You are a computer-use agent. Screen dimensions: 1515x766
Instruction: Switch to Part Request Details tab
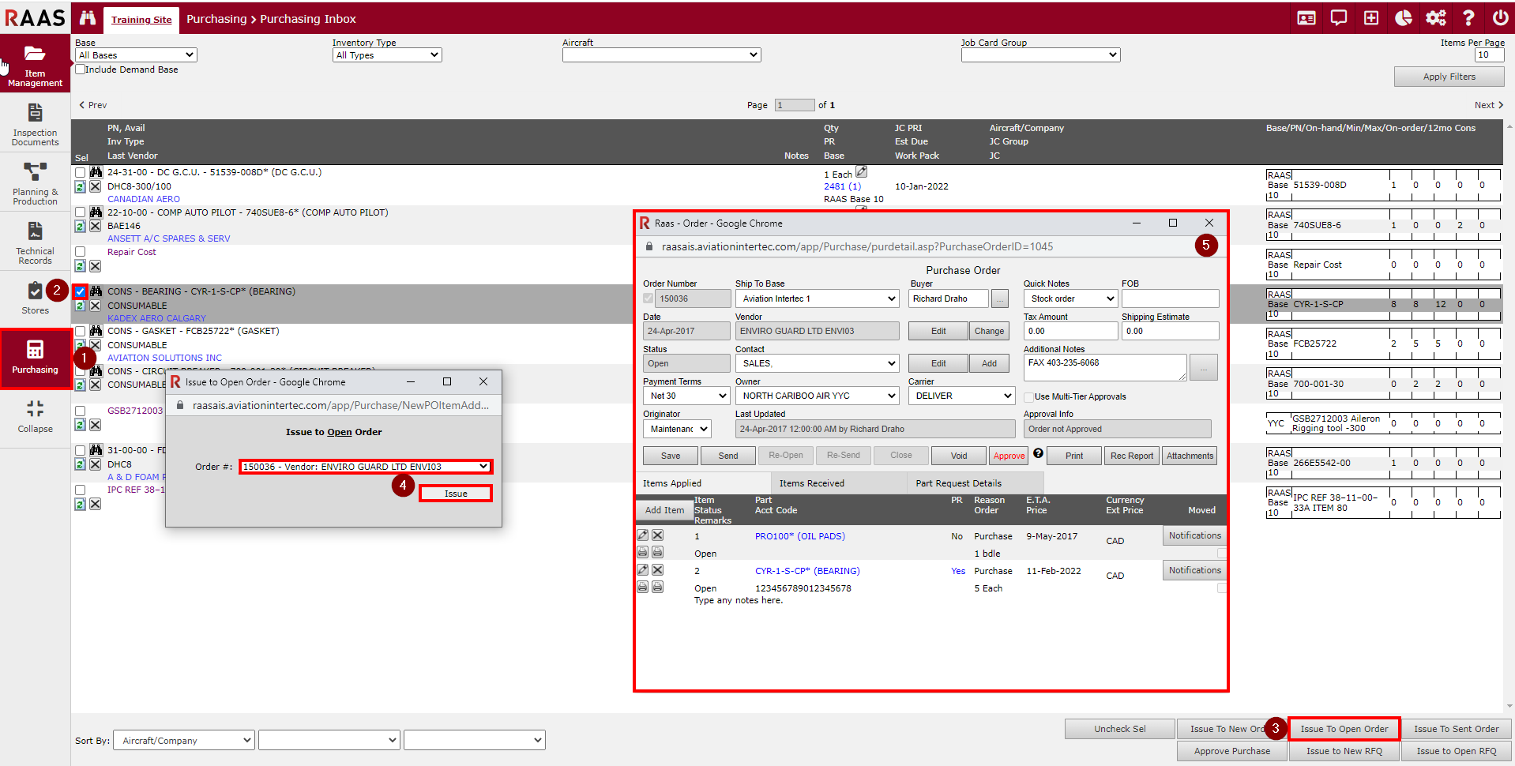[958, 483]
